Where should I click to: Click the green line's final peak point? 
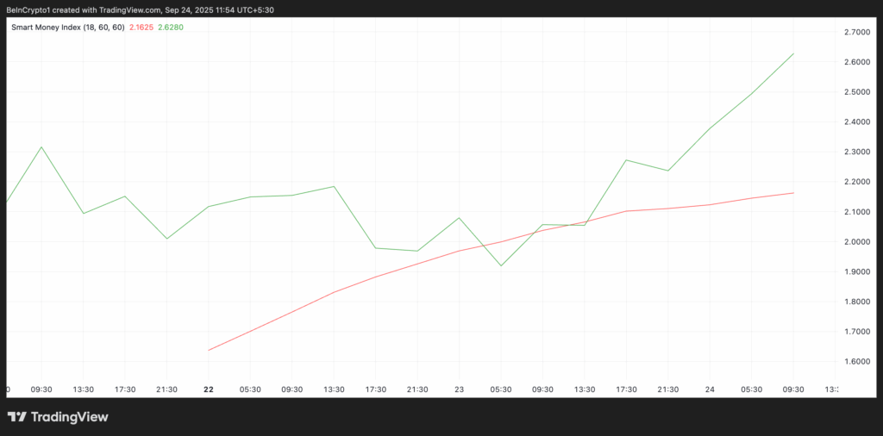[x=793, y=53]
